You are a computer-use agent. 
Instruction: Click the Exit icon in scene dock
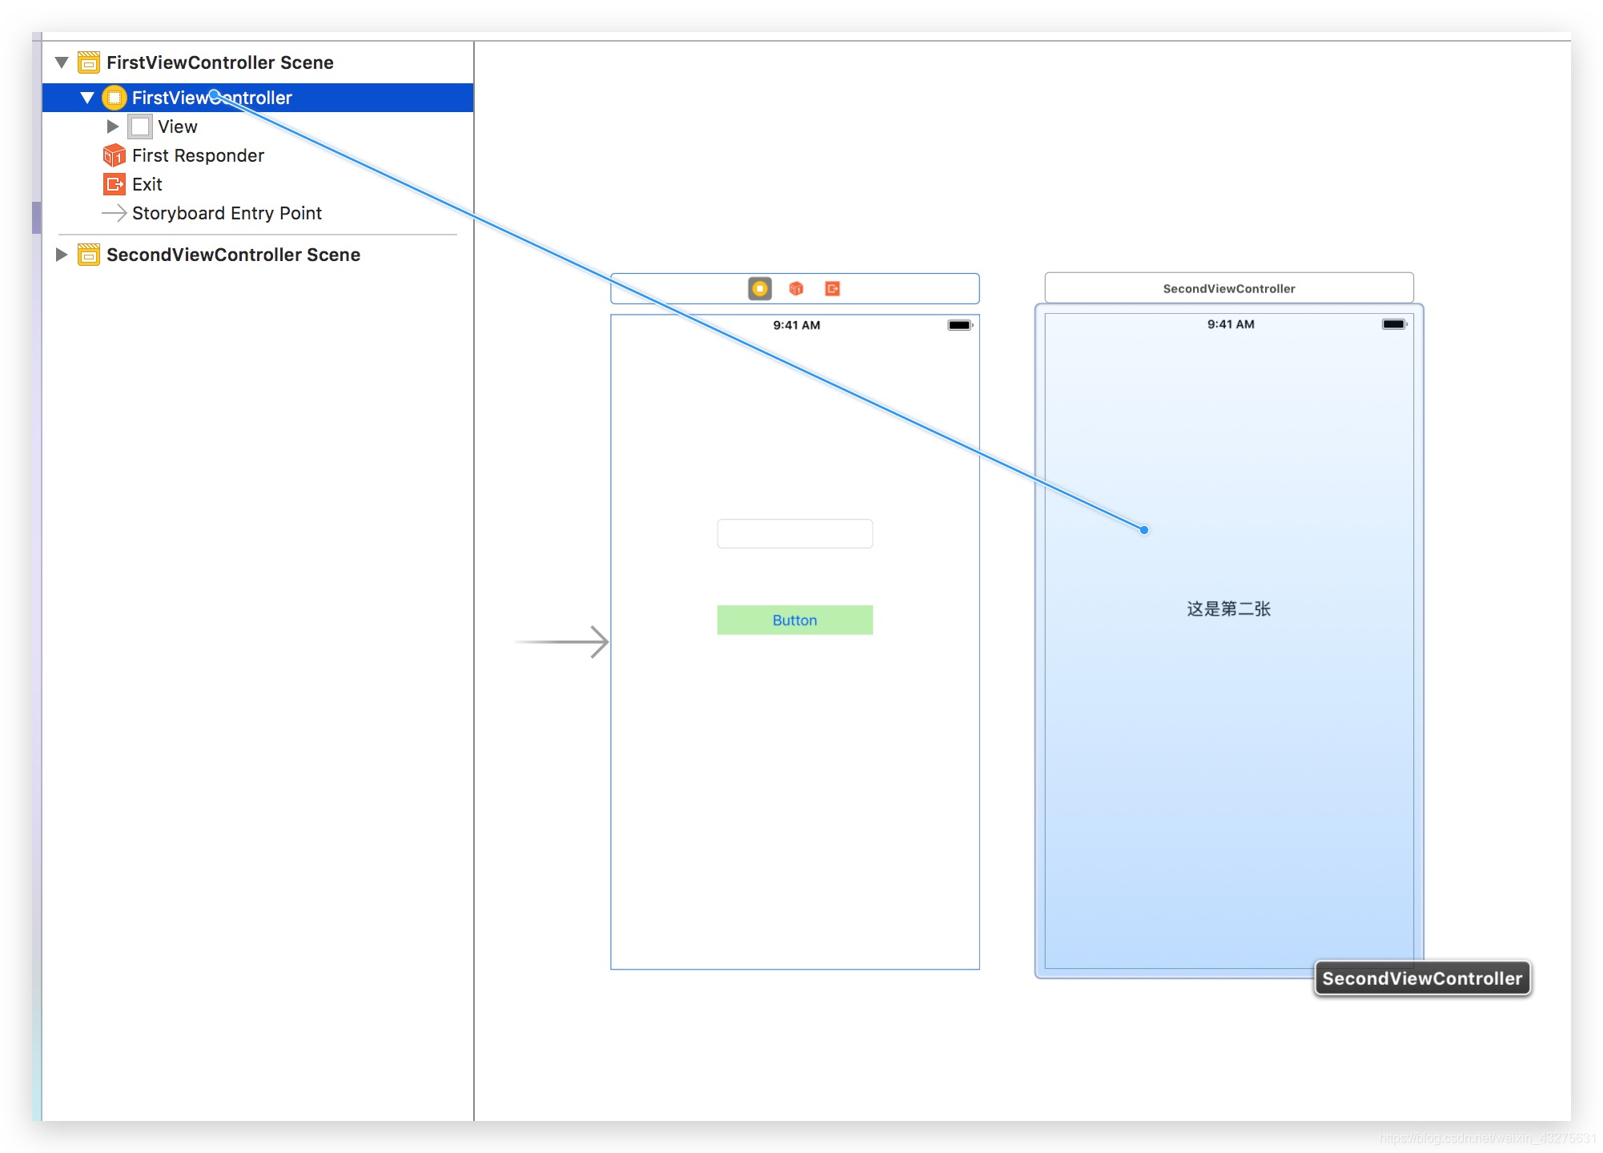click(832, 288)
